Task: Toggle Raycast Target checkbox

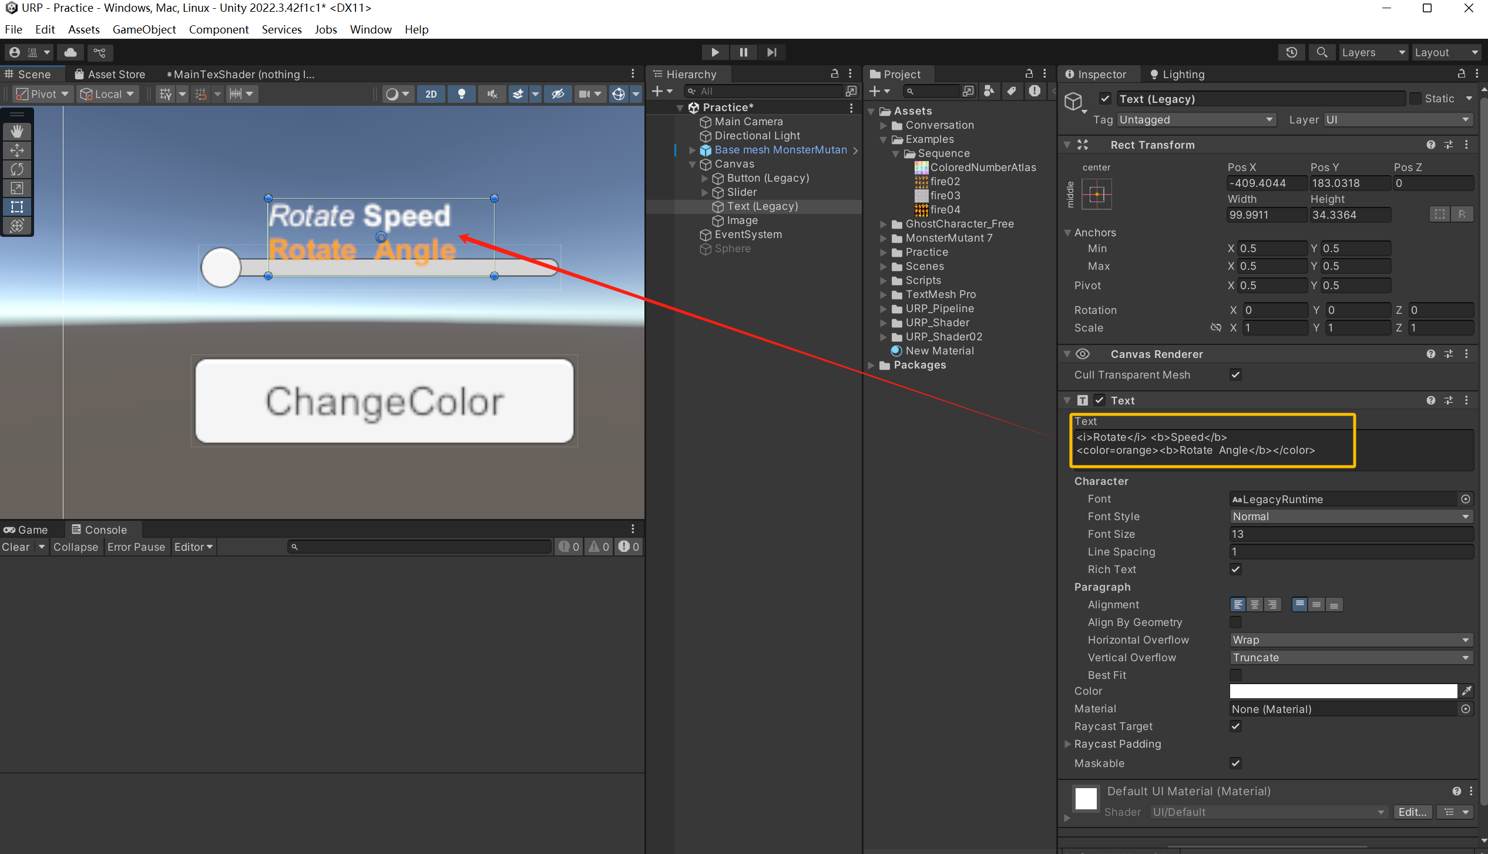Action: coord(1235,726)
